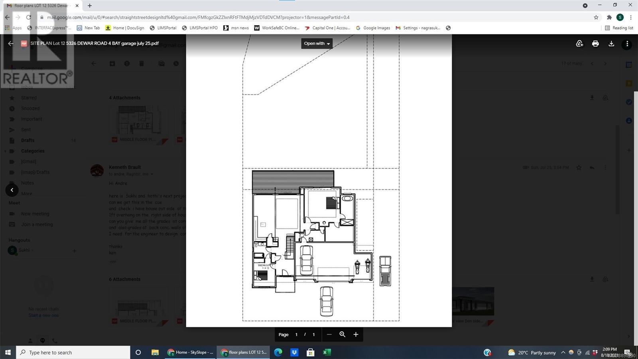Select Important in Gmail sidebar
Screen dimensions: 638x359
pos(32,119)
